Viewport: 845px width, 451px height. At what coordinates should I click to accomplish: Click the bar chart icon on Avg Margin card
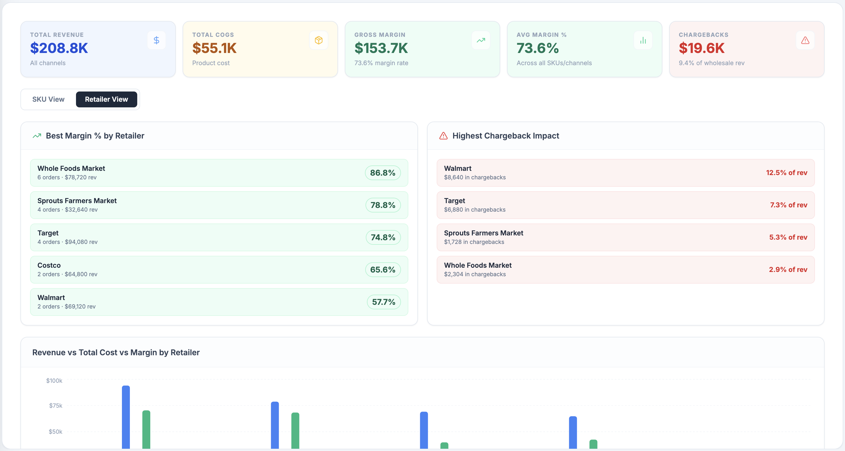point(643,40)
